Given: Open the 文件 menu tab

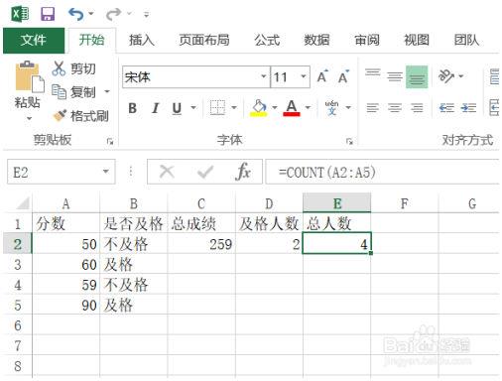Looking at the screenshot, I should (x=34, y=41).
